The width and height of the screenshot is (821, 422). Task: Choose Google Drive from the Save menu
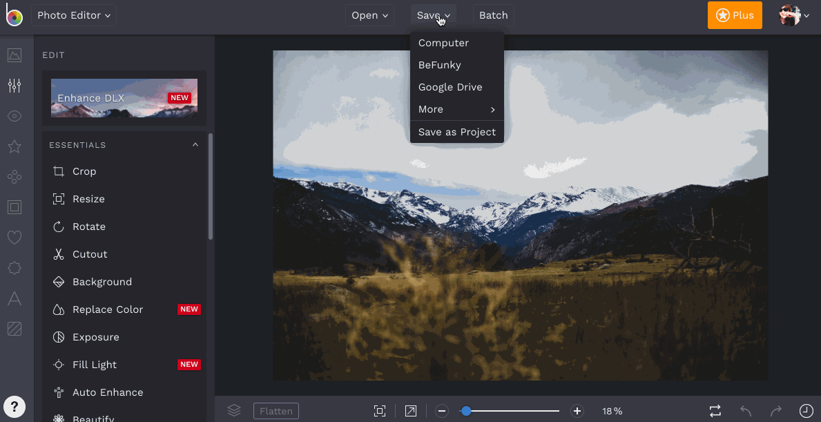coord(457,87)
